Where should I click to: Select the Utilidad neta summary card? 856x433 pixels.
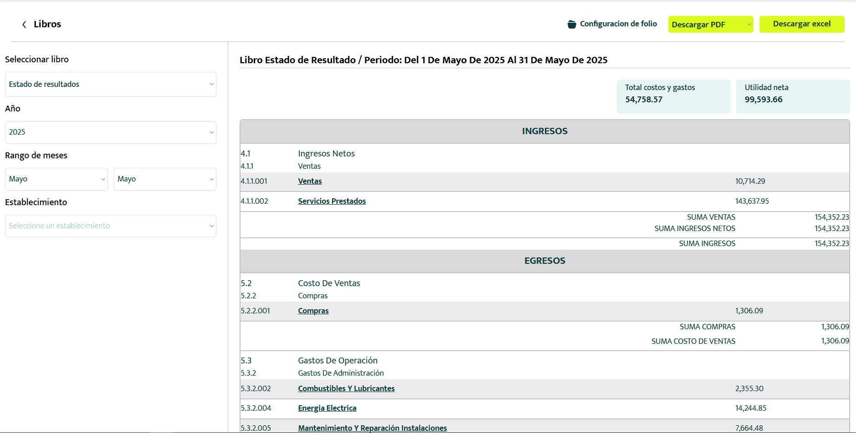(x=793, y=96)
